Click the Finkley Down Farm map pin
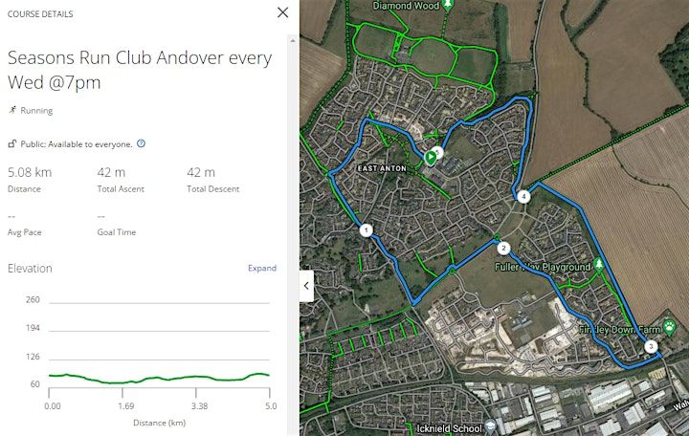689x436 pixels. tap(669, 327)
